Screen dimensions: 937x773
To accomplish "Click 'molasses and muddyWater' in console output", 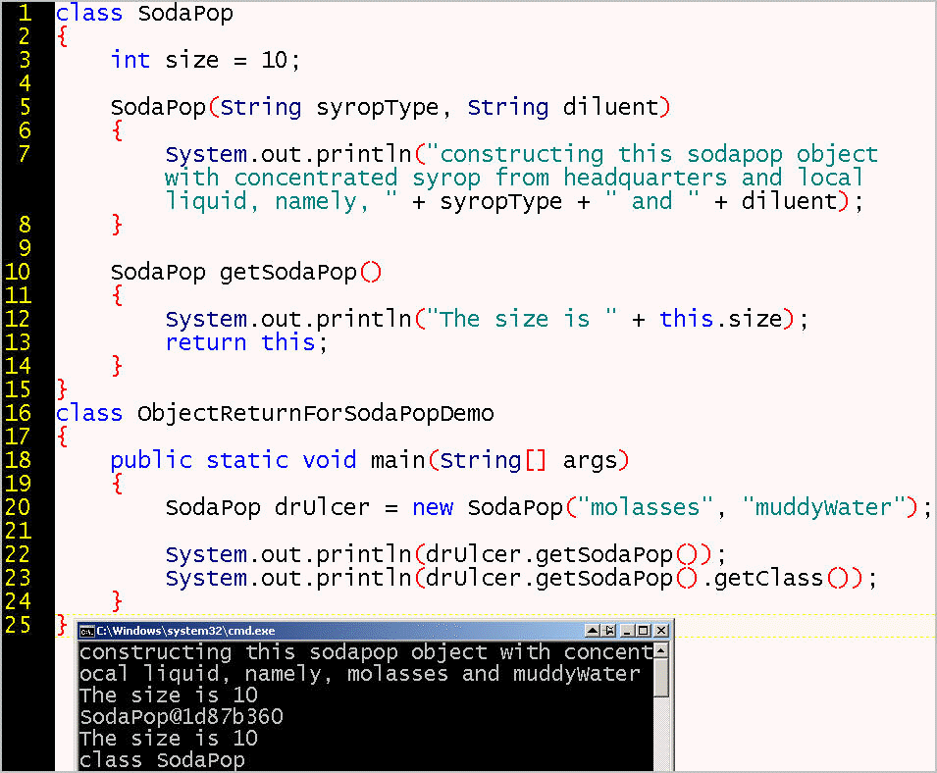I will [494, 673].
